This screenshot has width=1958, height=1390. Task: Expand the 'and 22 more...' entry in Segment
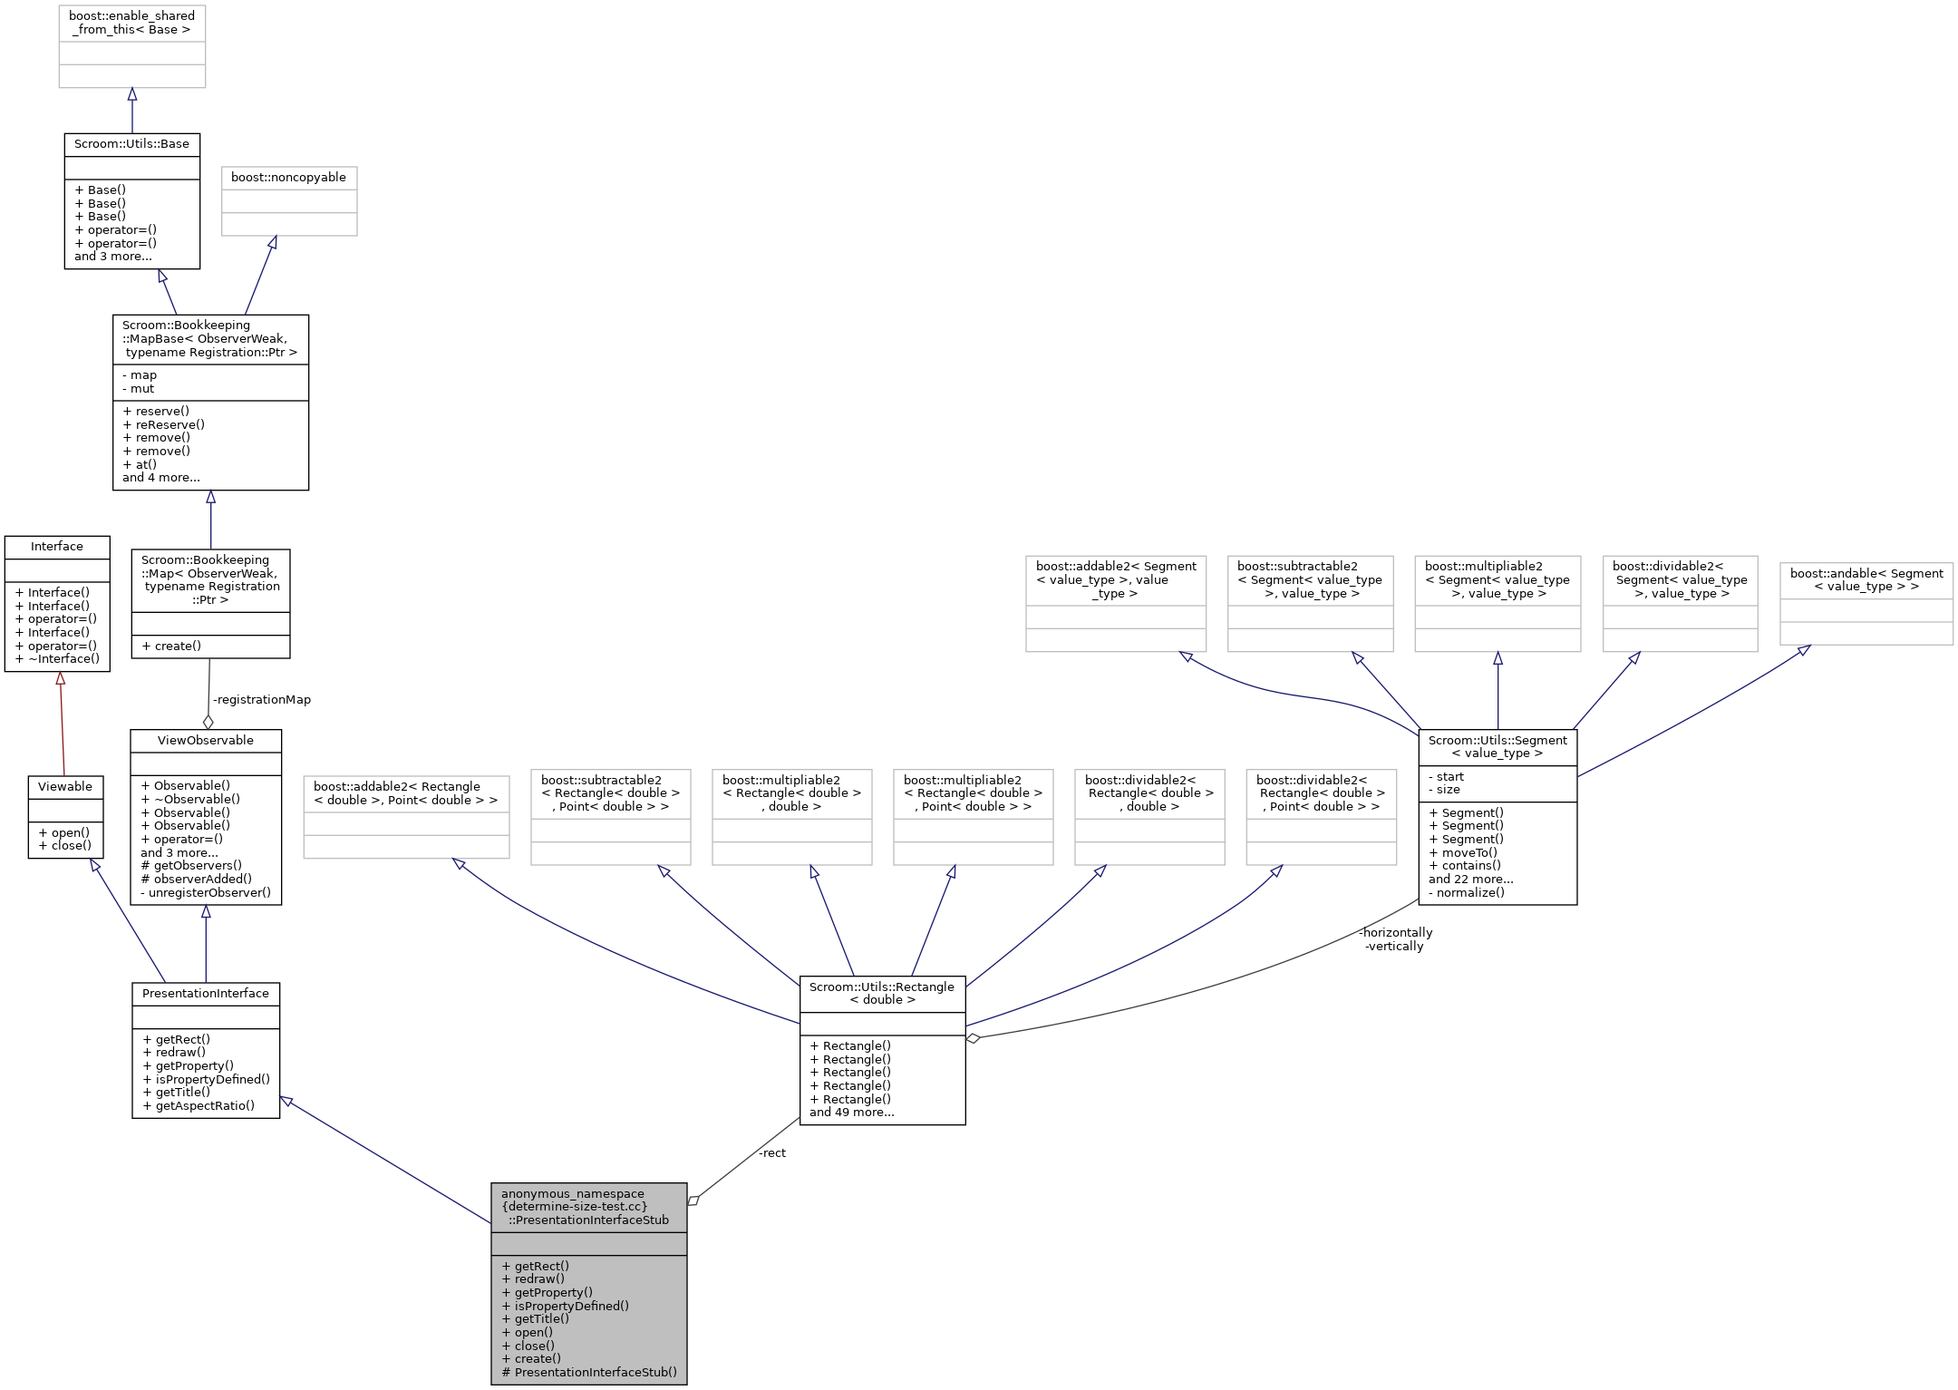[x=1469, y=880]
